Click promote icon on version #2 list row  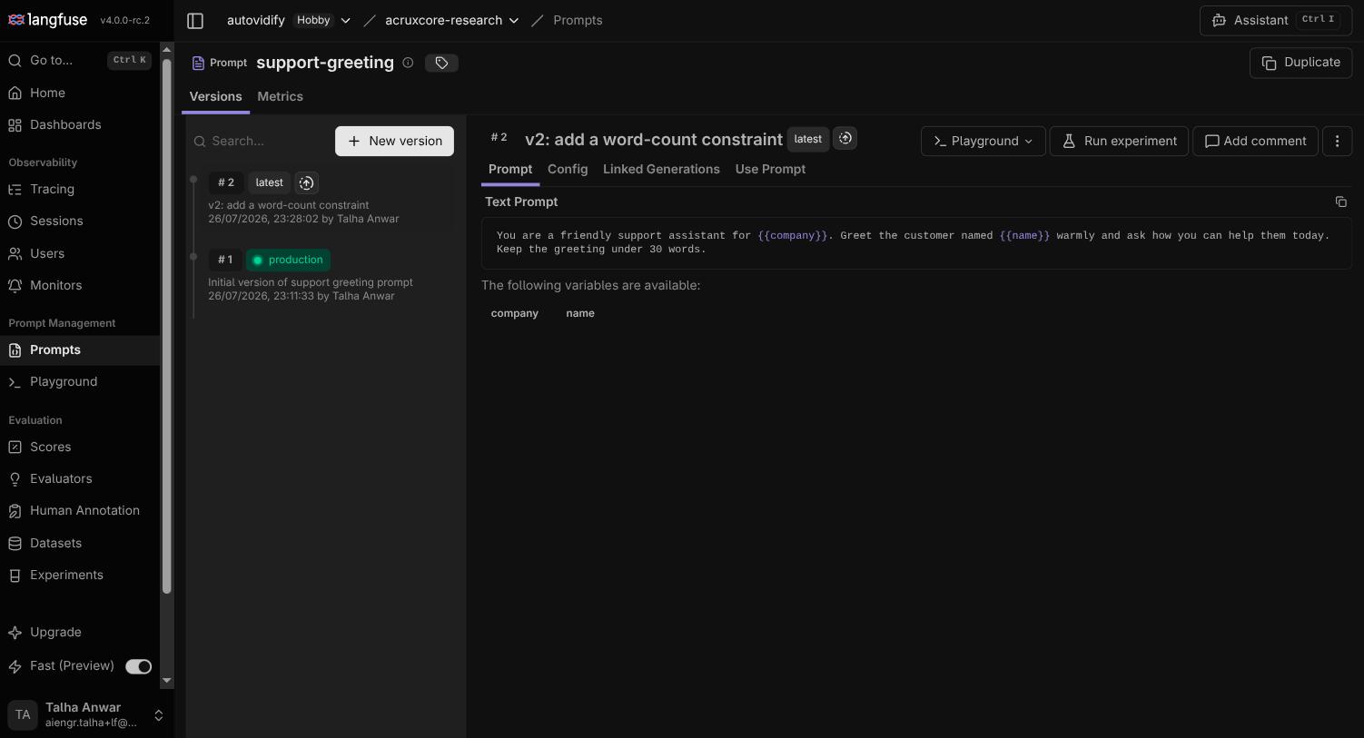pyautogui.click(x=306, y=182)
